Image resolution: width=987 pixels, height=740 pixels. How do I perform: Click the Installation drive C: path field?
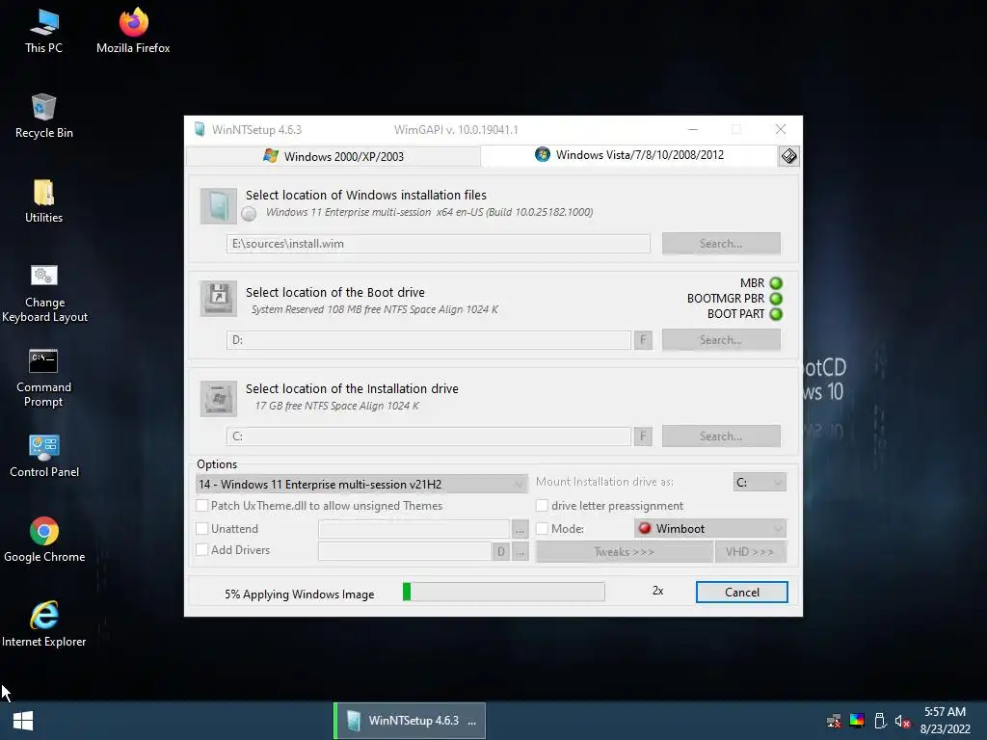click(429, 436)
